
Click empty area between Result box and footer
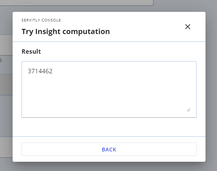109,127
